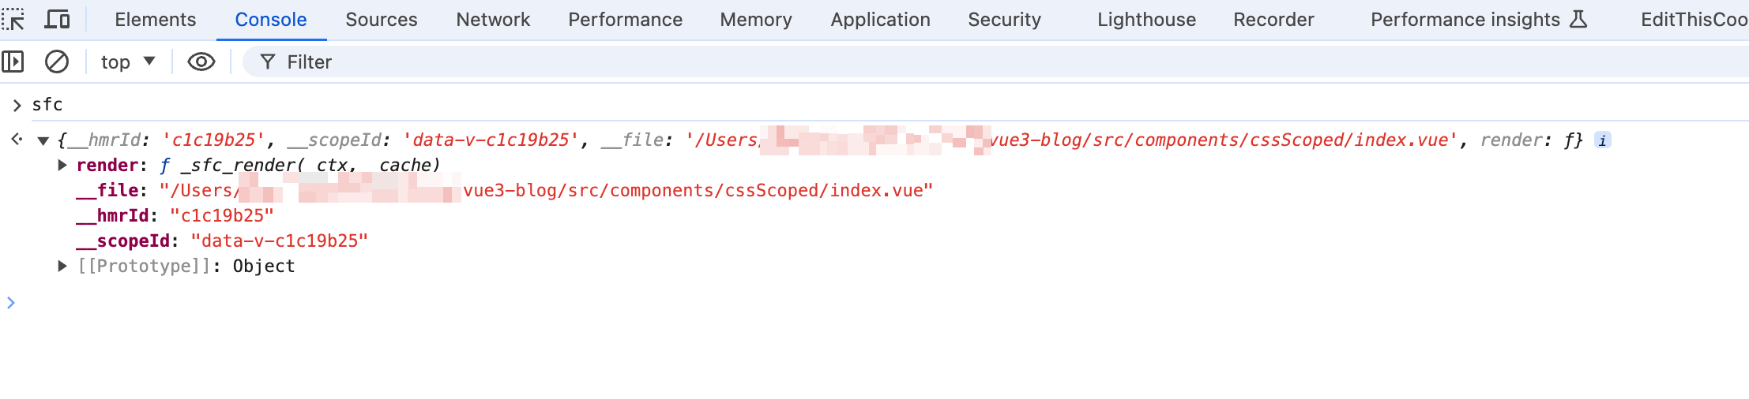The image size is (1749, 399).
Task: Click the info badge beside the object
Action: pyautogui.click(x=1602, y=140)
